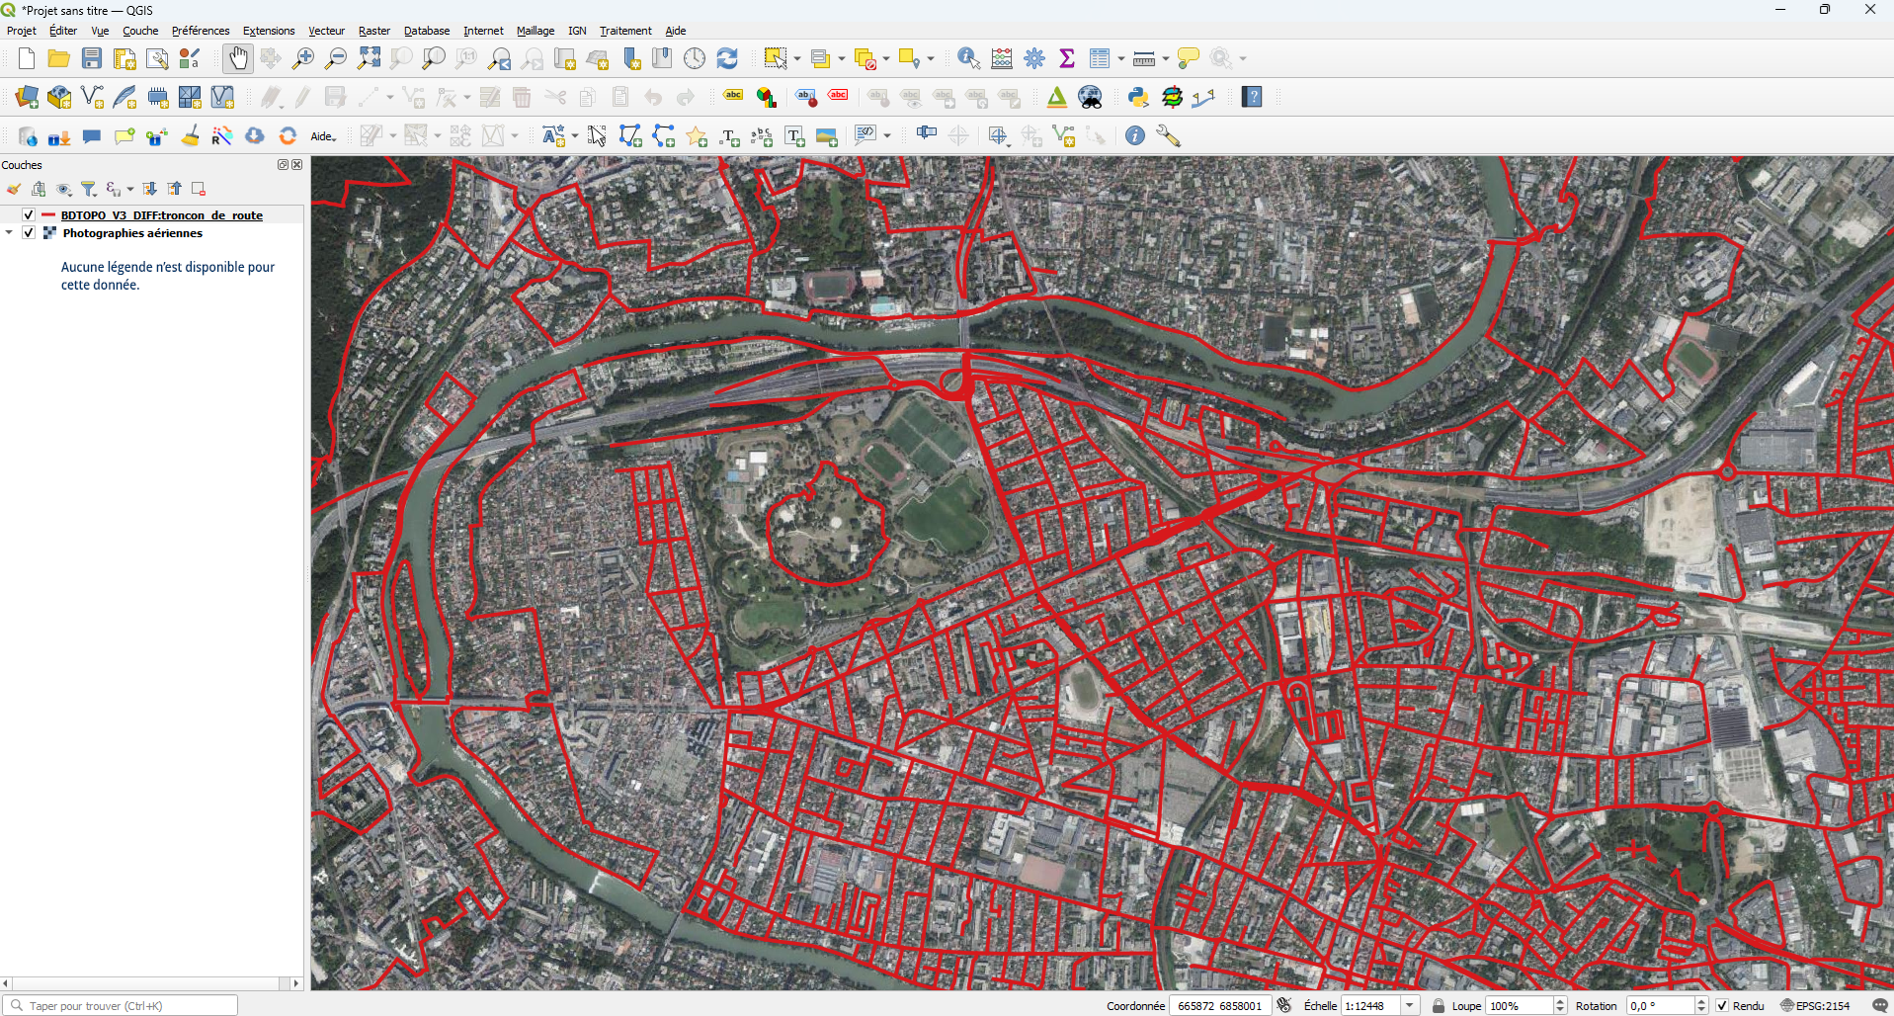Open the select features tool dropdown arrow
Image resolution: width=1894 pixels, height=1016 pixels.
pyautogui.click(x=797, y=59)
